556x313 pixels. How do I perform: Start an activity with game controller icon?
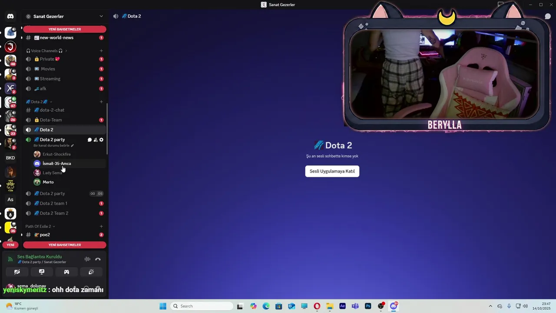(x=66, y=272)
